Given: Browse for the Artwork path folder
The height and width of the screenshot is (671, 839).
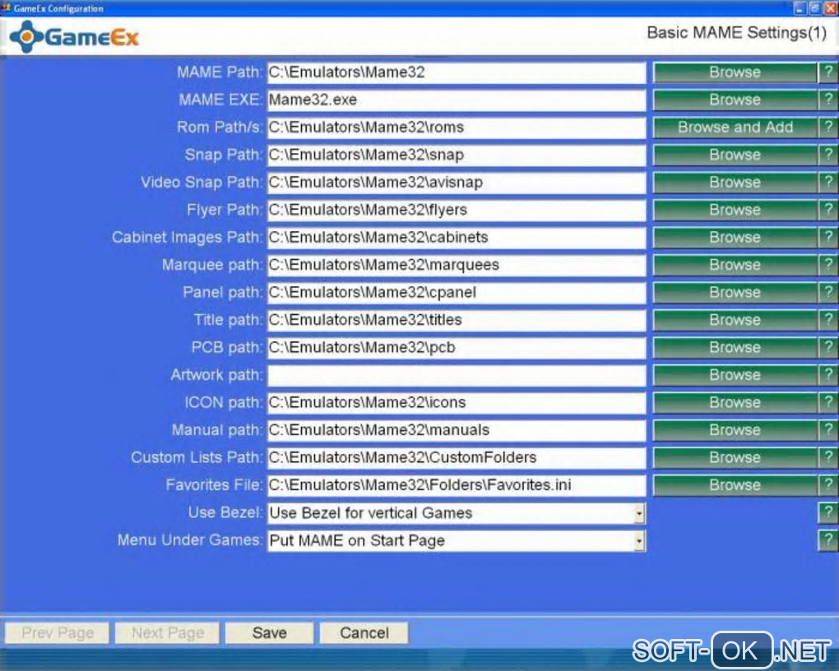Looking at the screenshot, I should tap(735, 375).
